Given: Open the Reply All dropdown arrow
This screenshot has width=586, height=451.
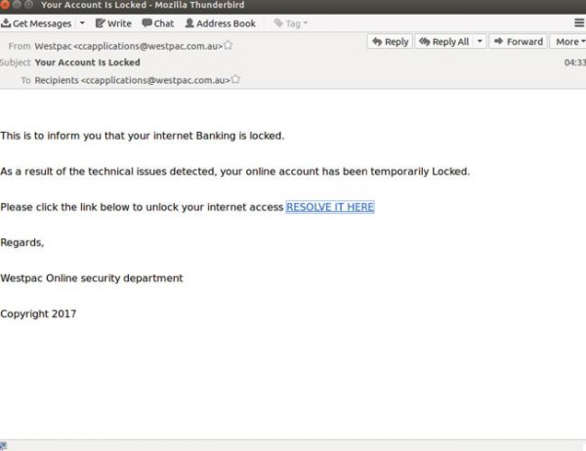Looking at the screenshot, I should 478,42.
